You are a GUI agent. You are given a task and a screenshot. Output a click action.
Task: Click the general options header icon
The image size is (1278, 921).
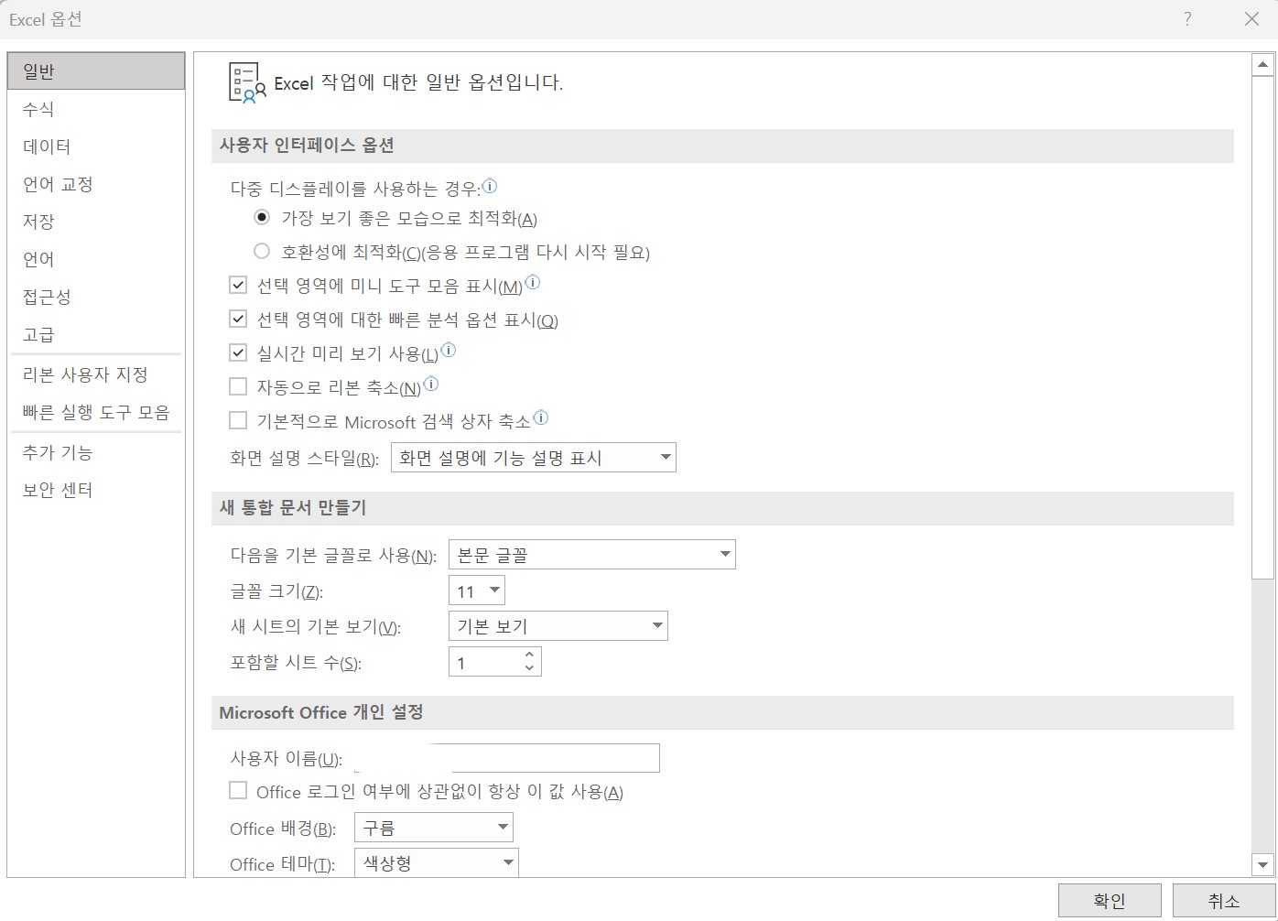pos(246,83)
